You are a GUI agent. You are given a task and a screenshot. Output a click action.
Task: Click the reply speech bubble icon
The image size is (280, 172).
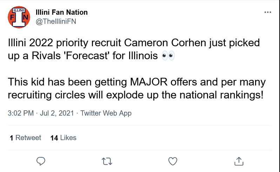tap(41, 161)
